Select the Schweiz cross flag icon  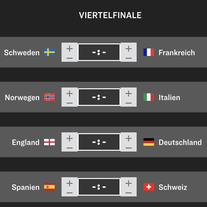(149, 187)
